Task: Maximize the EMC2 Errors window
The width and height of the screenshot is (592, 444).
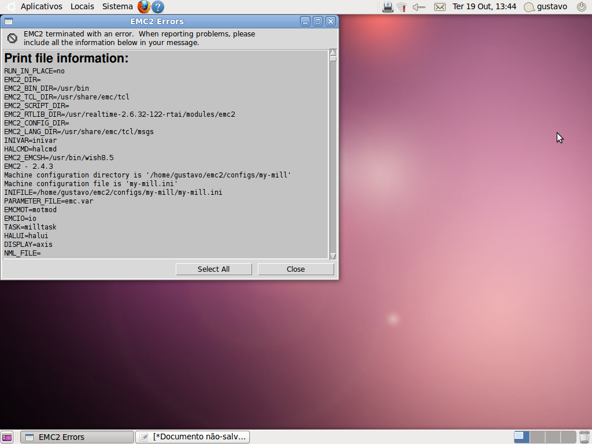Action: click(318, 21)
